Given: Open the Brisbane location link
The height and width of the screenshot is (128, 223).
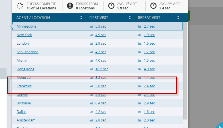Looking at the screenshot, I should coord(24,103).
